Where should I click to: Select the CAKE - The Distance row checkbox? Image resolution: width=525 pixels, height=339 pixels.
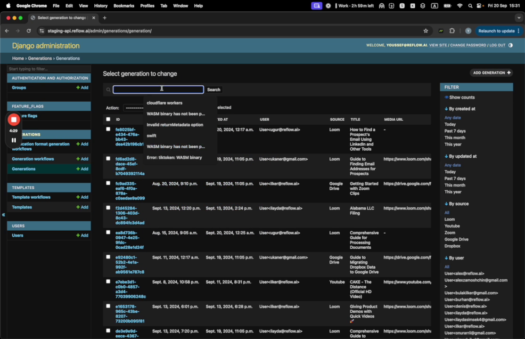click(x=108, y=282)
